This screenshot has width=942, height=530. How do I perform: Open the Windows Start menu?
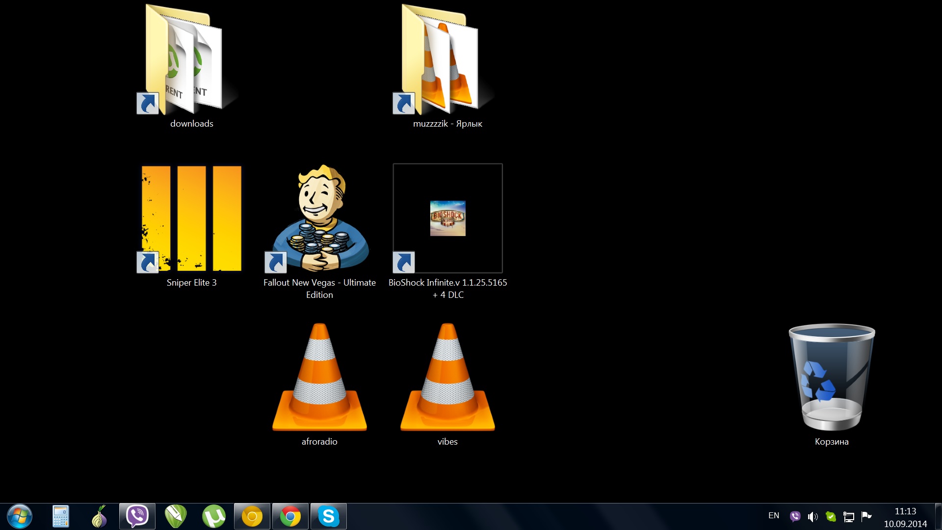(x=20, y=516)
